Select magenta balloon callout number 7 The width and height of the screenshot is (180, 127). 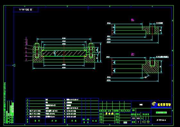click(x=26, y=60)
